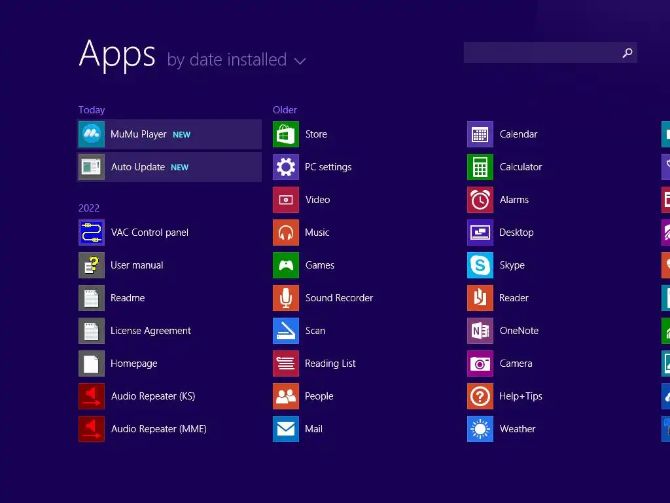Screen dimensions: 670x503
Task: Open the User manual icon
Action: coord(92,265)
